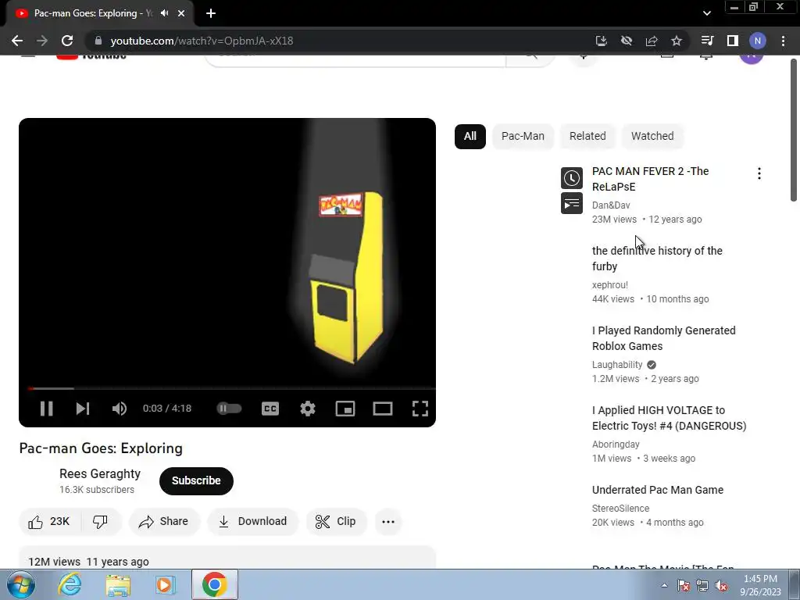This screenshot has width=800, height=600.
Task: Bookmark this tab with the star
Action: click(677, 41)
